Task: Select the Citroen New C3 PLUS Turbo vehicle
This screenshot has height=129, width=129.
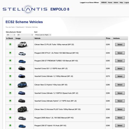Action: point(120,45)
